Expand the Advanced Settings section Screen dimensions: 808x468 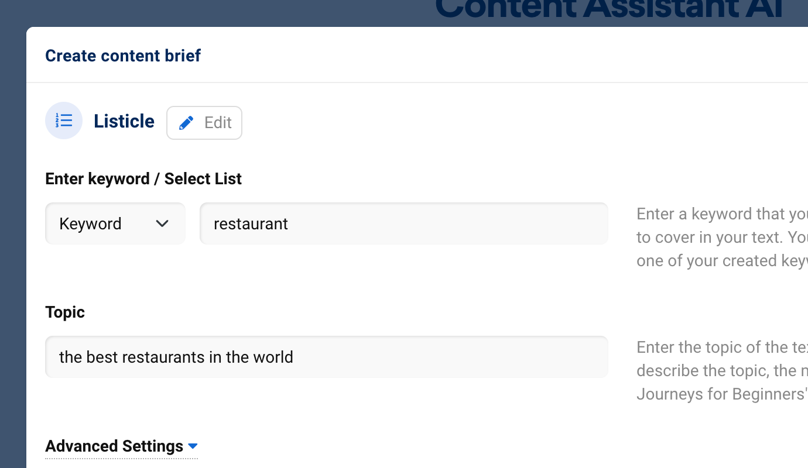pos(121,446)
